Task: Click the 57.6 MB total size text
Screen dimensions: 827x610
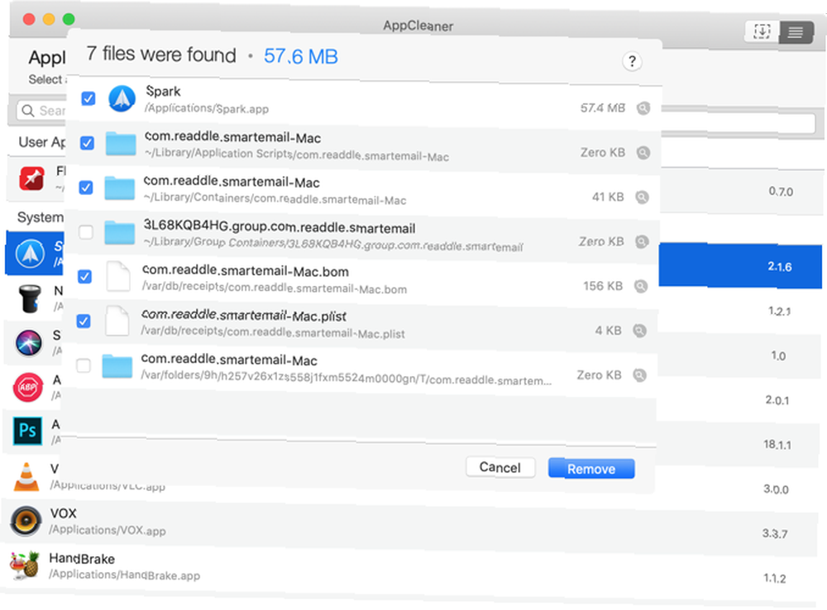Action: pos(301,56)
